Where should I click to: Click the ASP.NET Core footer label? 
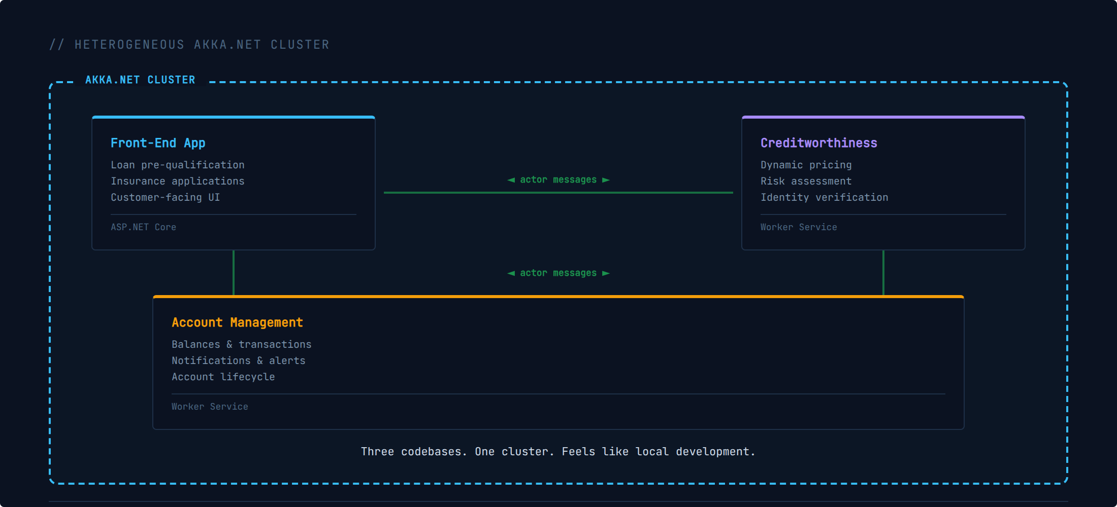tap(143, 227)
